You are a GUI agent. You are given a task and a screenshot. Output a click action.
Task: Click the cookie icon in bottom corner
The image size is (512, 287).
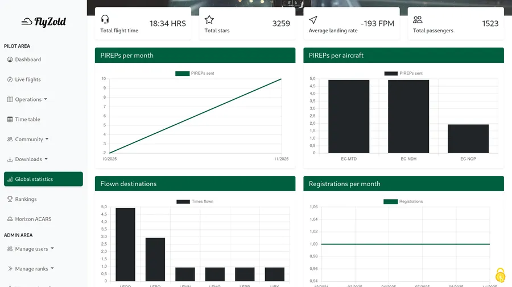[500, 275]
